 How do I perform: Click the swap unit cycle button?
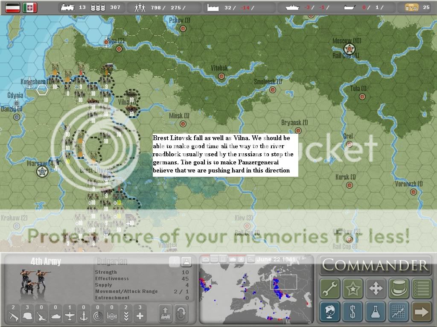(x=181, y=313)
